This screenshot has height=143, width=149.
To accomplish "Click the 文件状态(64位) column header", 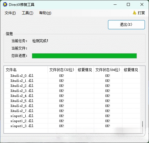I will click(108, 70).
